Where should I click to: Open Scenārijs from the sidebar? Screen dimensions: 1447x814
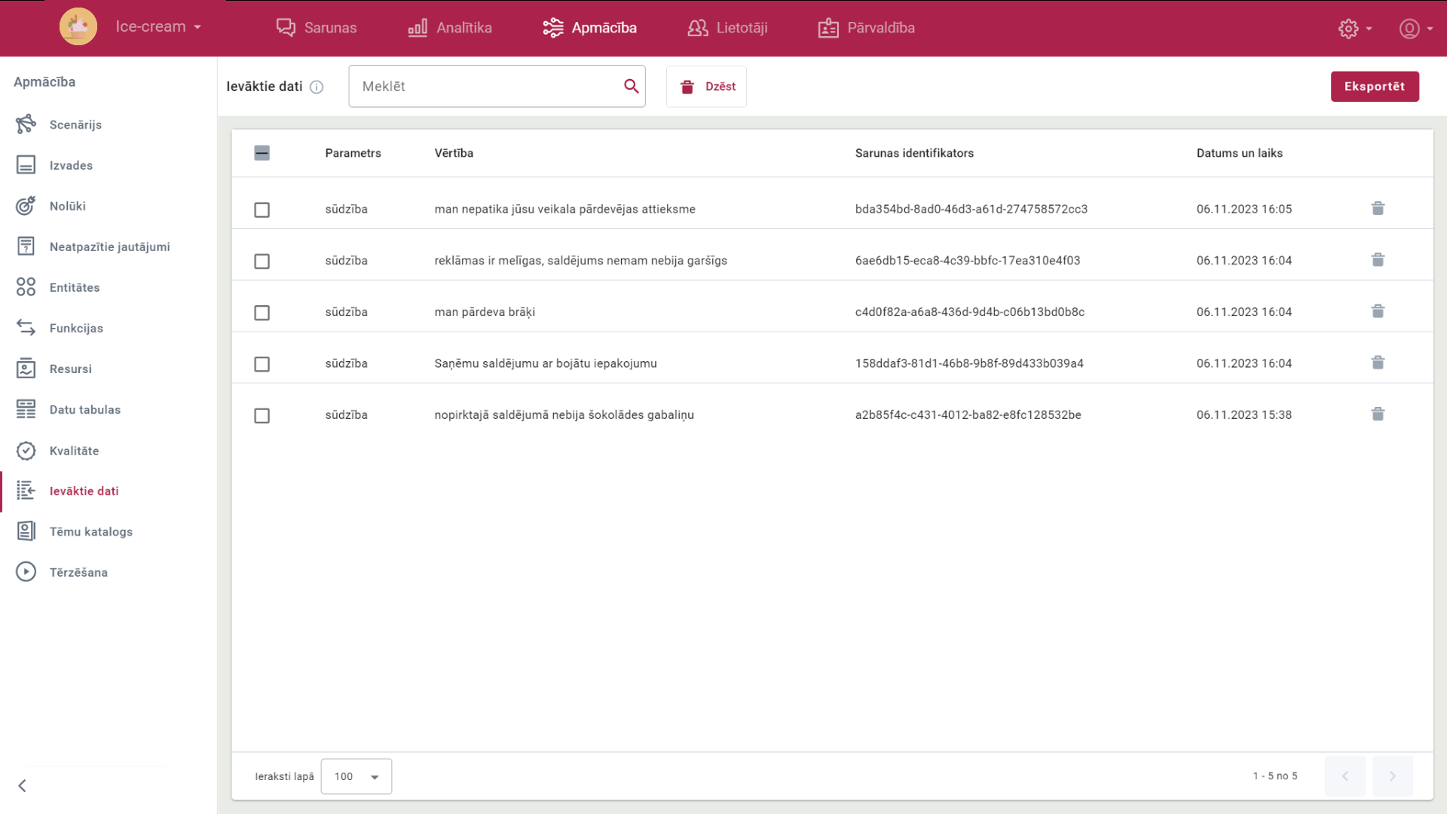coord(75,124)
